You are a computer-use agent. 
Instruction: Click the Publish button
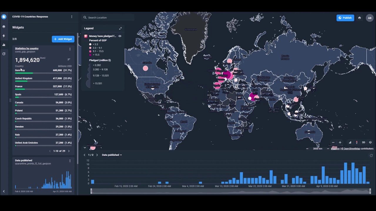point(345,18)
